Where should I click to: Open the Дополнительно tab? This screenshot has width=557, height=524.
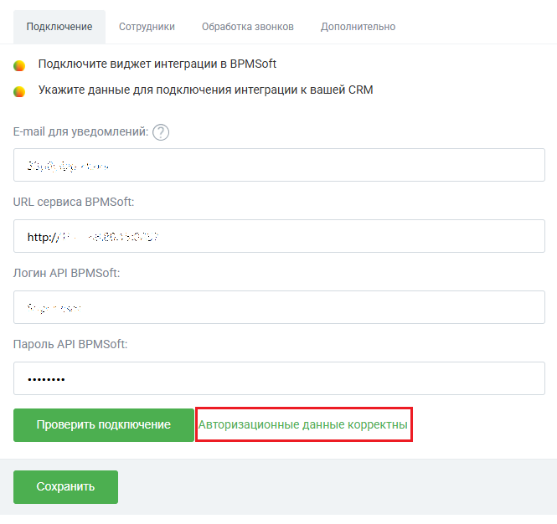(358, 27)
